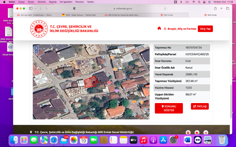
Task: Click the millemlak.gov.tr address bar
Action: [x=123, y=8]
